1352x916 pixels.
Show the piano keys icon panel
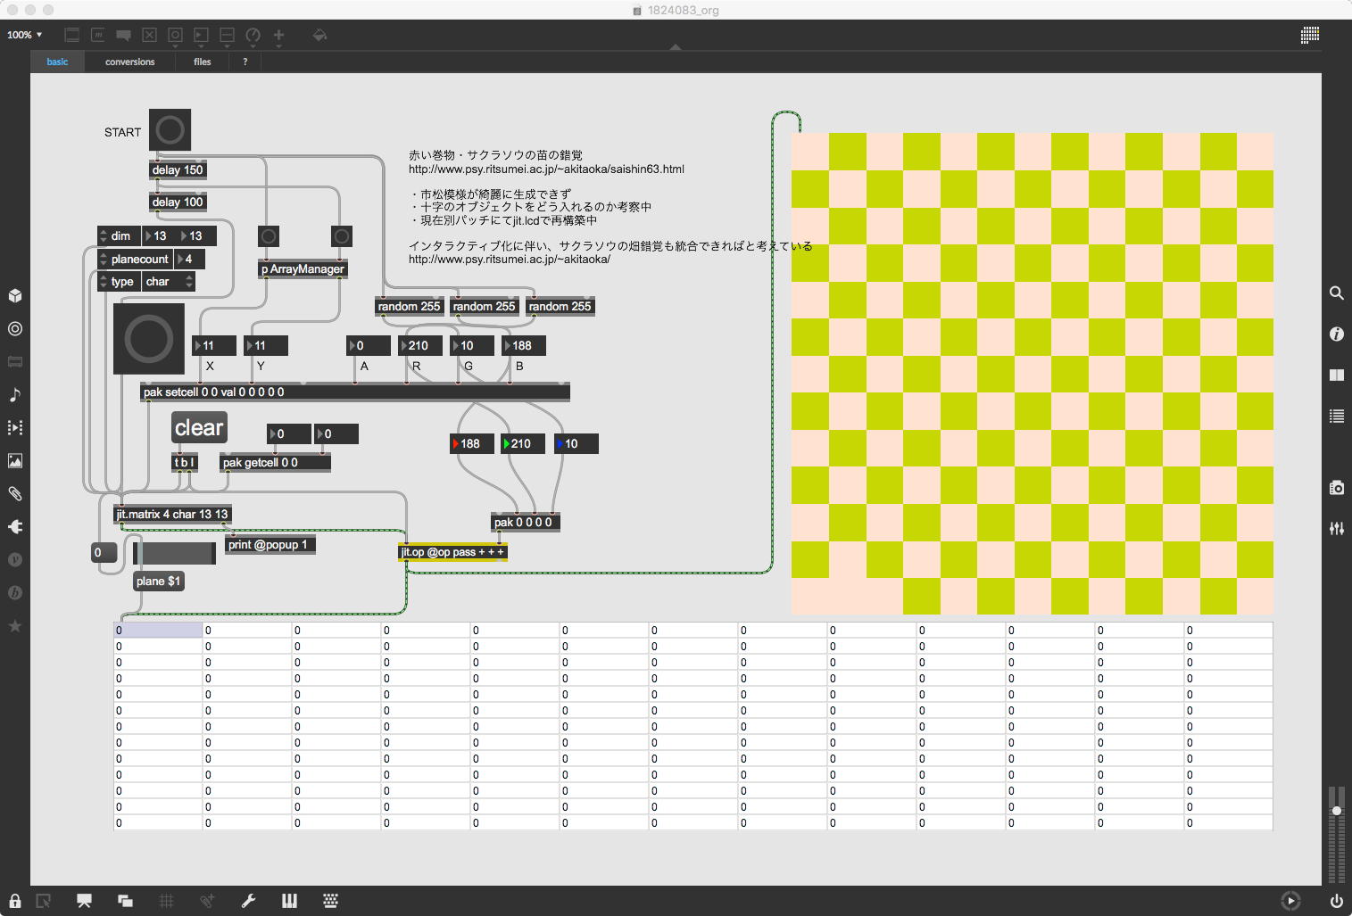tap(289, 901)
